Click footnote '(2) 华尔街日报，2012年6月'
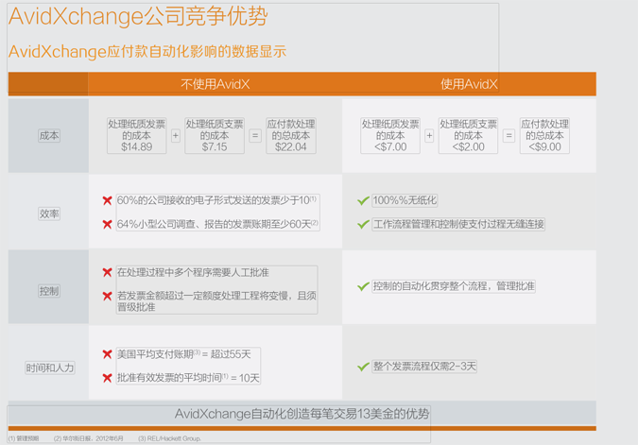This screenshot has height=445, width=638. coord(88,438)
